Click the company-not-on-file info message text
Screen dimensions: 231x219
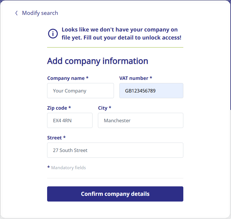click(121, 33)
